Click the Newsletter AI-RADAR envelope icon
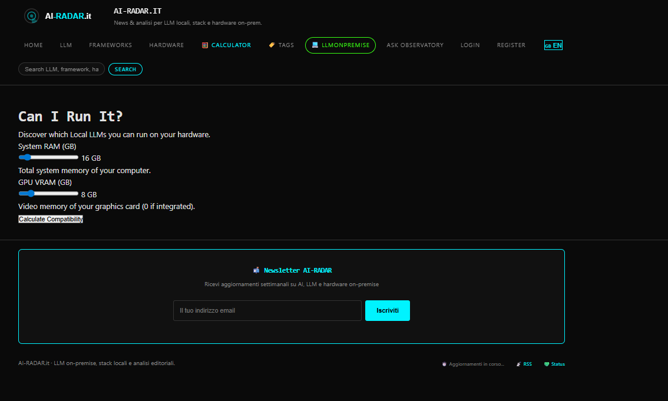 (x=256, y=270)
